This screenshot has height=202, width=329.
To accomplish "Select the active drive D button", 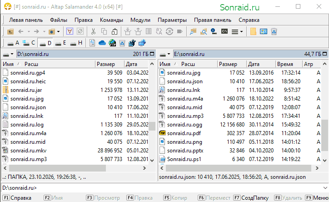I will point(45,43).
